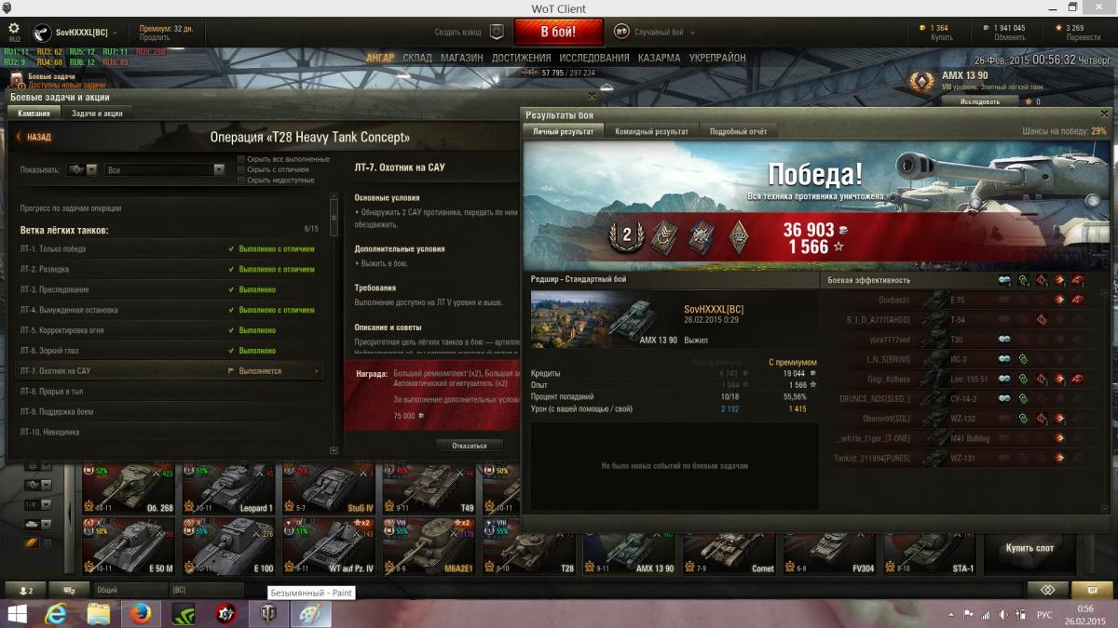Toggle «Скрыть с отличием» checkbox
This screenshot has height=628, width=1118.
point(242,169)
